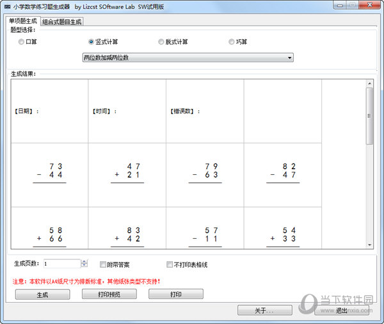
Task: Open the 关于... about dialog
Action: [265, 311]
